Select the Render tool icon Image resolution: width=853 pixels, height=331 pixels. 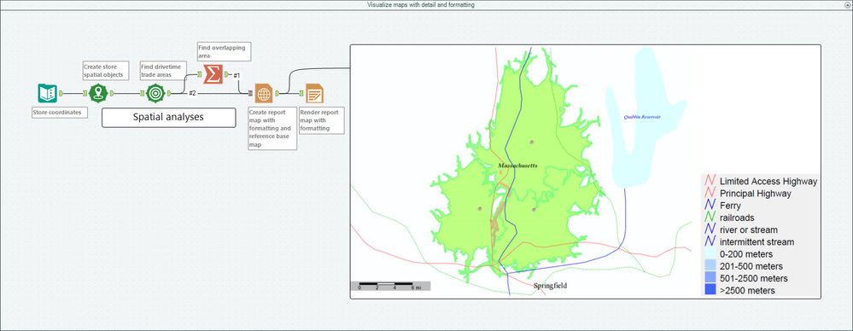[314, 94]
